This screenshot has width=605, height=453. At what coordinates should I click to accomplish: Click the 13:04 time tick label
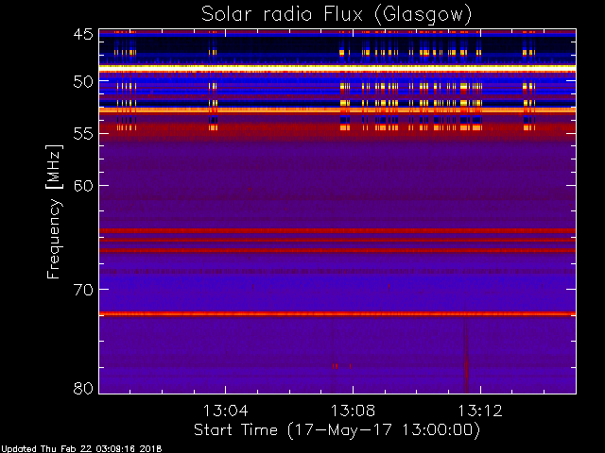point(225,411)
